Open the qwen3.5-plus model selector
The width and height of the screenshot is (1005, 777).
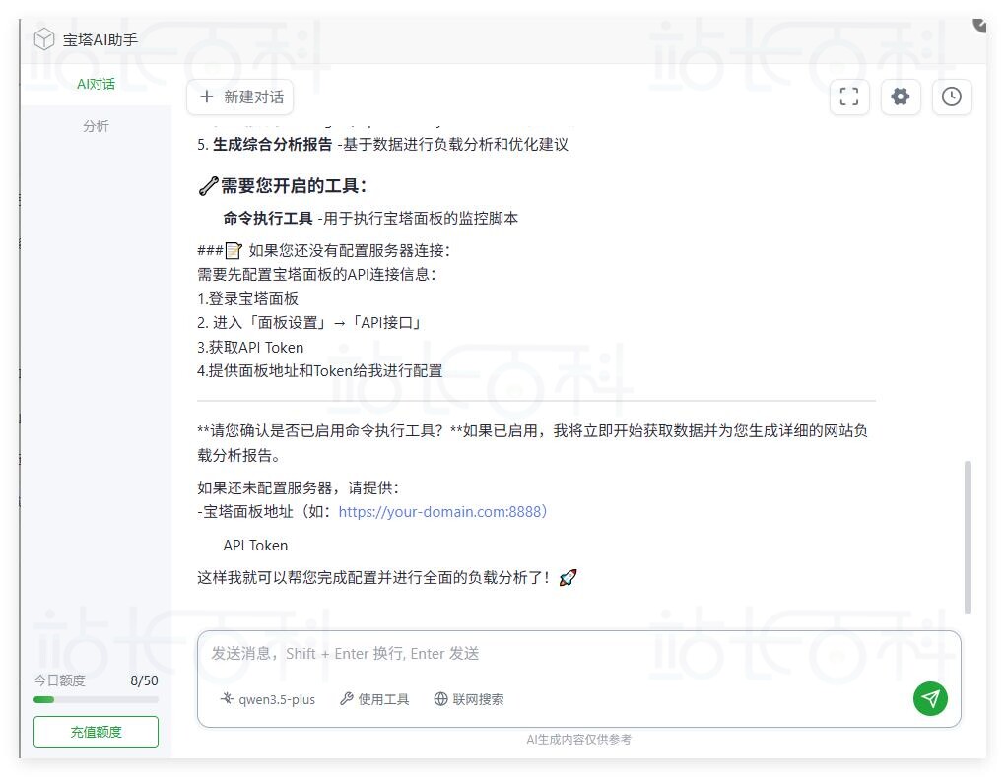[268, 699]
